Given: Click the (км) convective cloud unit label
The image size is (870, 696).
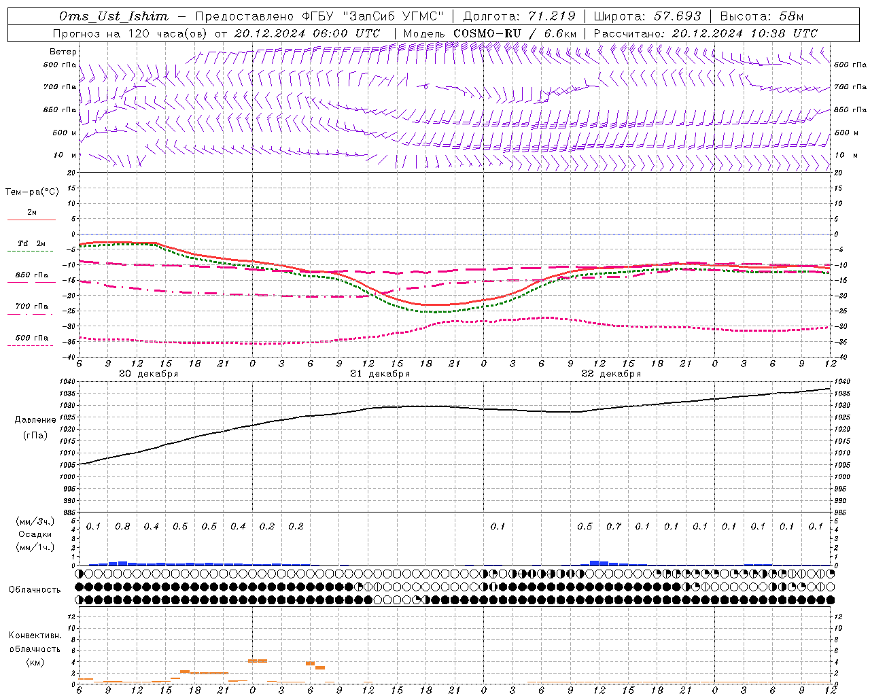Looking at the screenshot, I should [35, 662].
